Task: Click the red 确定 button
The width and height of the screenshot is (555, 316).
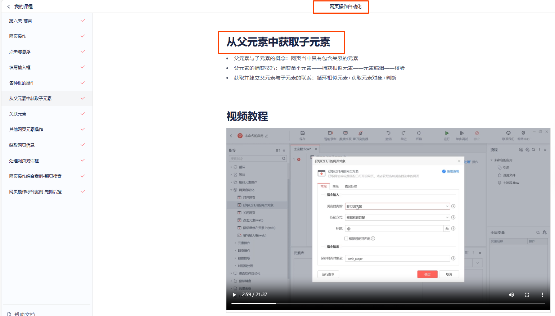Action: (x=427, y=274)
